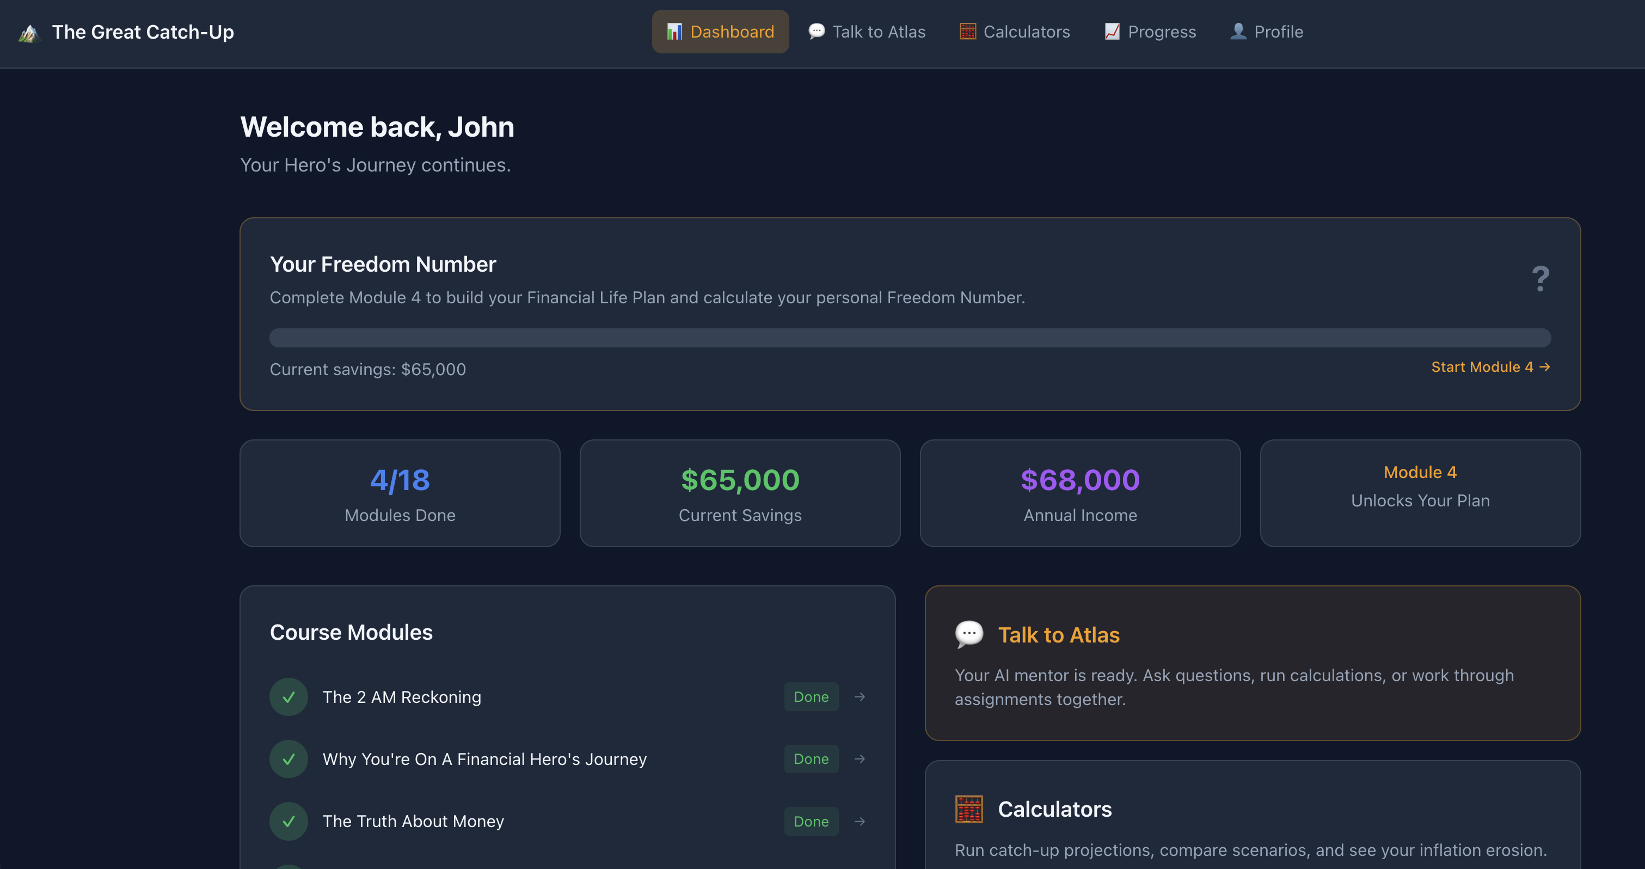
Task: Click the abacus icon in the Calculators card
Action: 969,809
